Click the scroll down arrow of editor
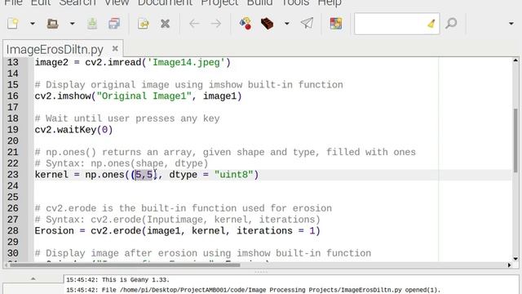This screenshot has width=522, height=294. coord(515,259)
